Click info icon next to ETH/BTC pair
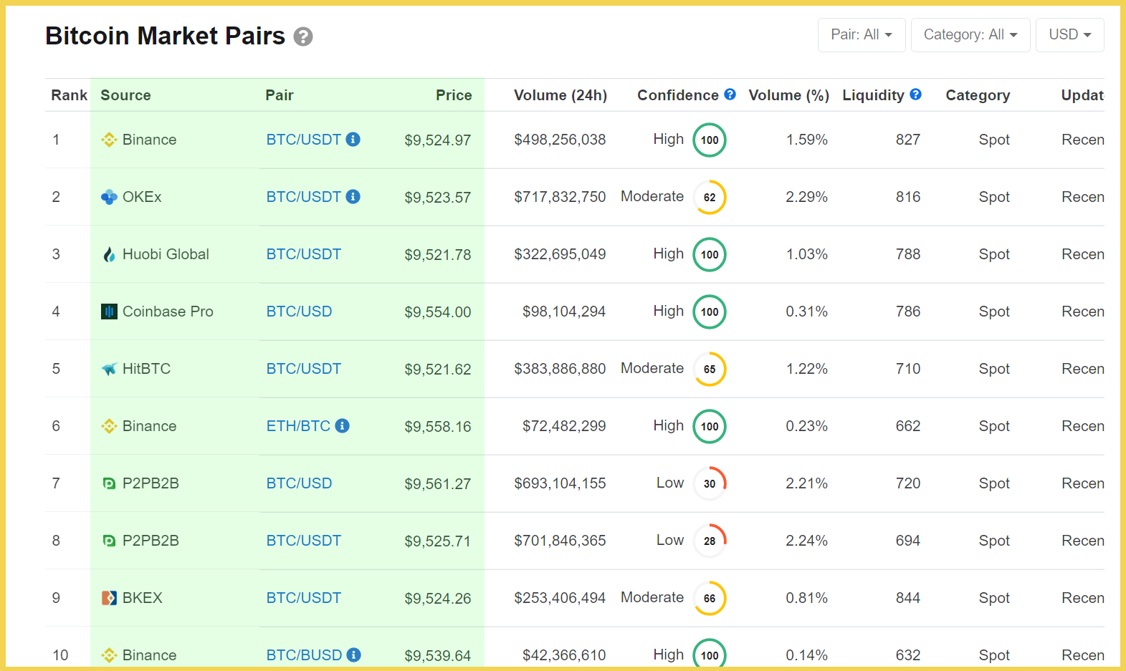 click(342, 425)
